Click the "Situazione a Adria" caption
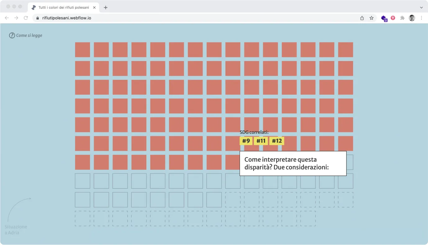428x245 pixels. [16, 230]
